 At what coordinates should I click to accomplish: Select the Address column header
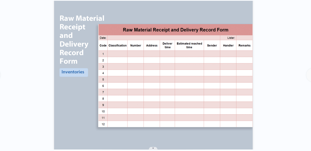pyautogui.click(x=152, y=45)
